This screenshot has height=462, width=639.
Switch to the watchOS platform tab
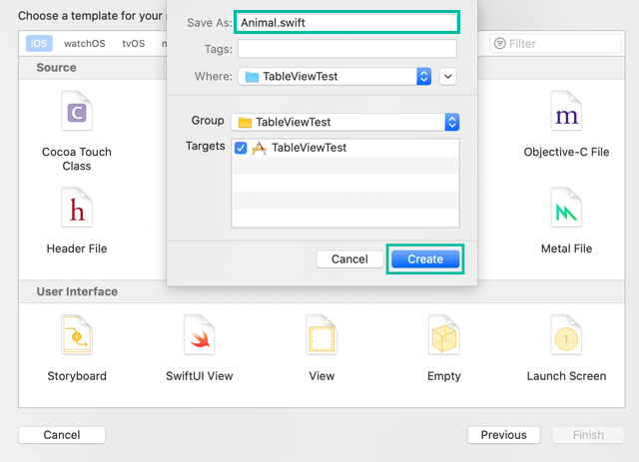(84, 44)
